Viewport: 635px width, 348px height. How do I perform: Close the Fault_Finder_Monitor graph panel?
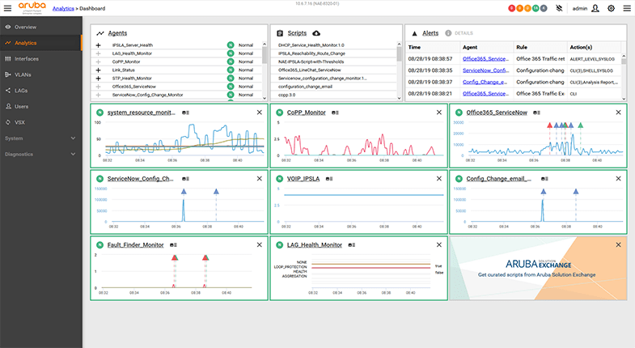pyautogui.click(x=260, y=244)
